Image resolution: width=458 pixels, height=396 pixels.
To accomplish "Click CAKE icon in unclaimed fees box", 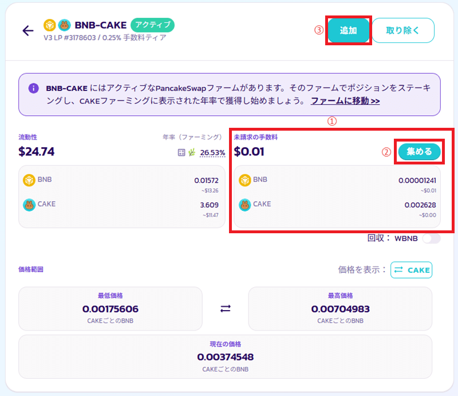I will (245, 205).
